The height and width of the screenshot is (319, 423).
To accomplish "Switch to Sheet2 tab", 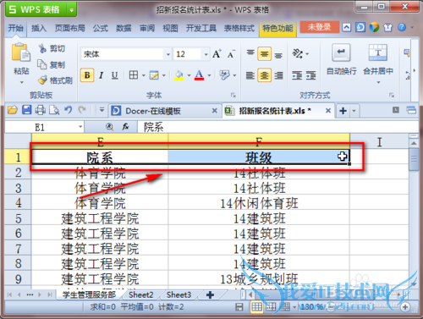I will (x=140, y=294).
